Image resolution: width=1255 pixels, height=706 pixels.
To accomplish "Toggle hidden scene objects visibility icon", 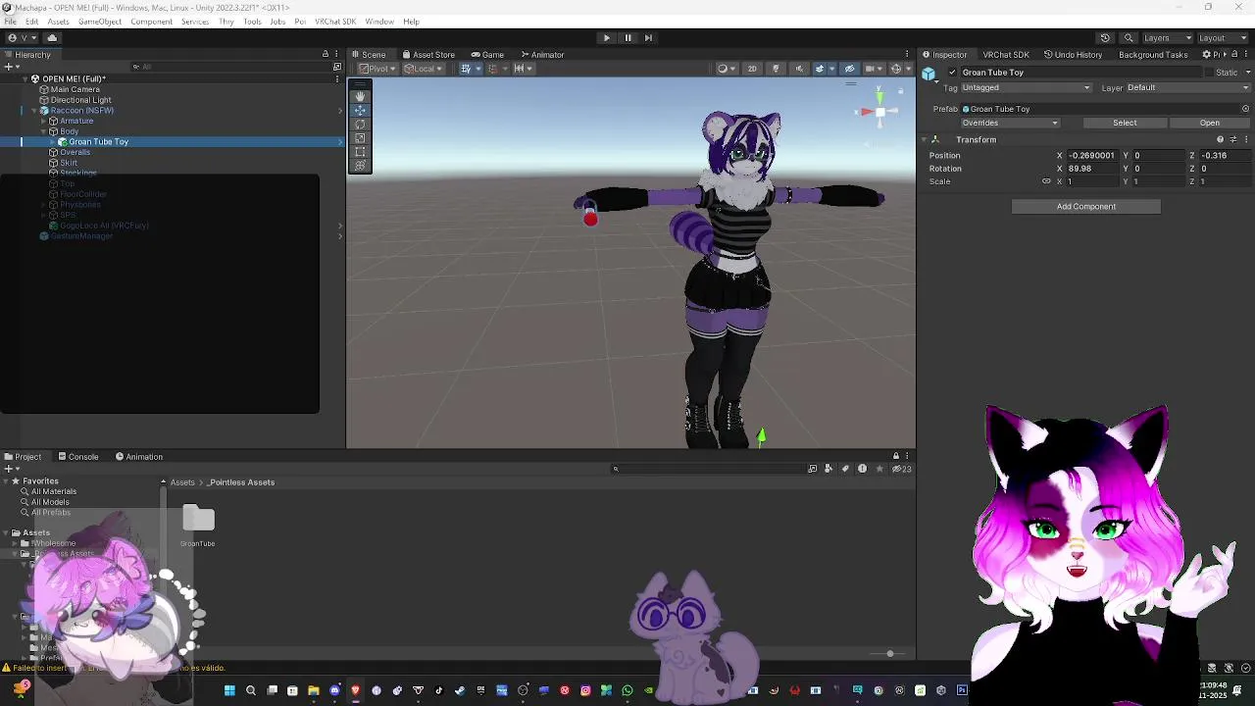I will (x=850, y=69).
